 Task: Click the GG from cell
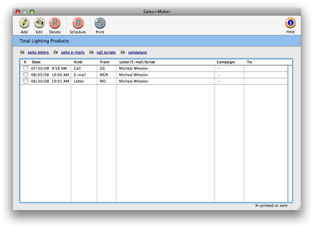(x=102, y=68)
